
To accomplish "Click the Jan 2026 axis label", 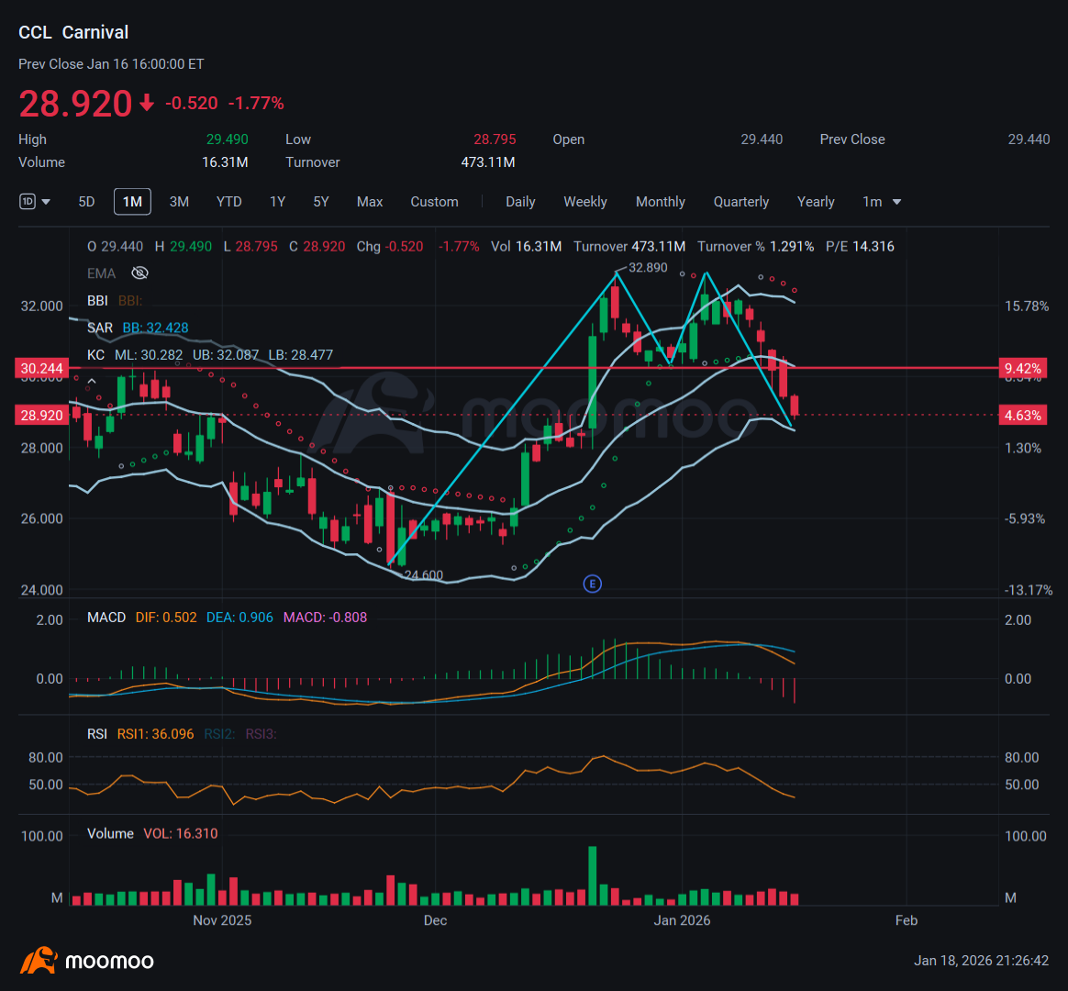I will 682,920.
